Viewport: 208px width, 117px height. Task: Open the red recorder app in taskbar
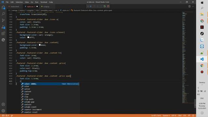(x=202, y=72)
